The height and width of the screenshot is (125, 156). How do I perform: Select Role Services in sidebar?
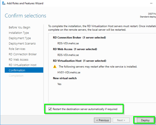(17, 49)
